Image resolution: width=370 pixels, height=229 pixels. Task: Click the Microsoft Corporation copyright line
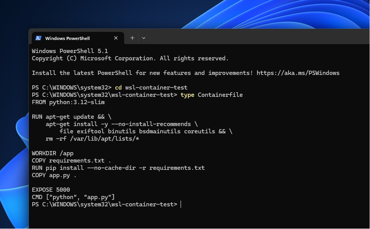(x=130, y=58)
